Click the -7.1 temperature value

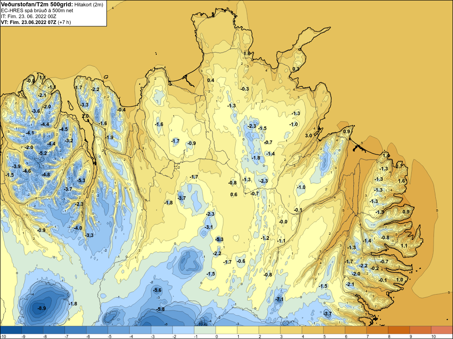pyautogui.click(x=280, y=300)
